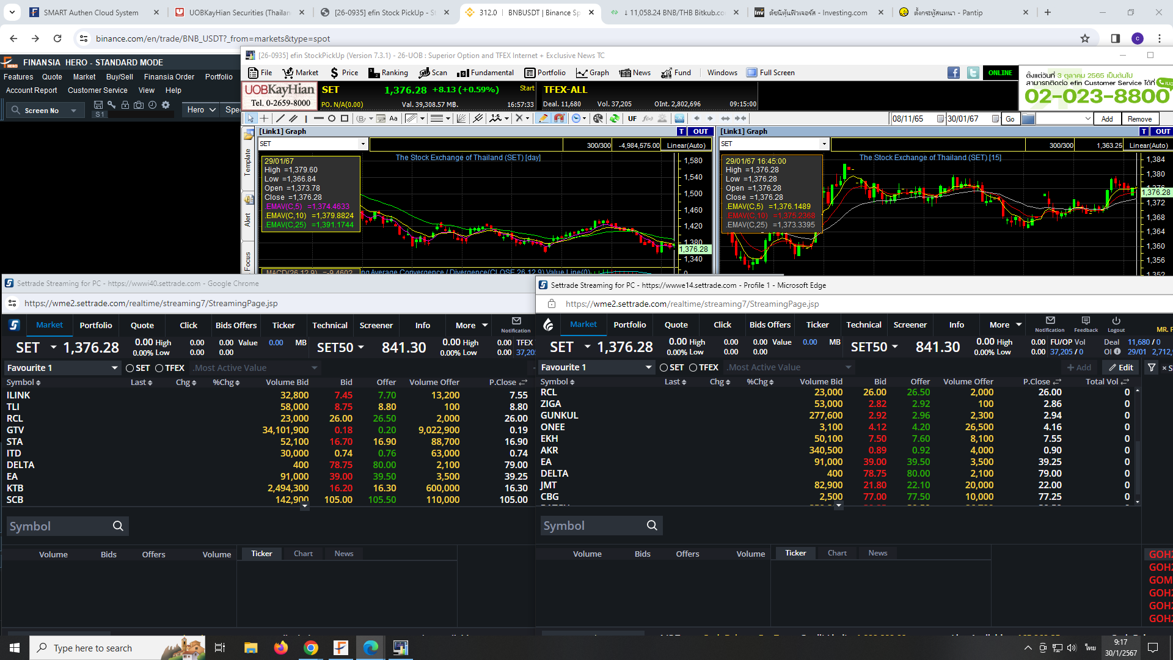The height and width of the screenshot is (660, 1173).
Task: Open File Explorer from the taskbar
Action: tap(251, 648)
